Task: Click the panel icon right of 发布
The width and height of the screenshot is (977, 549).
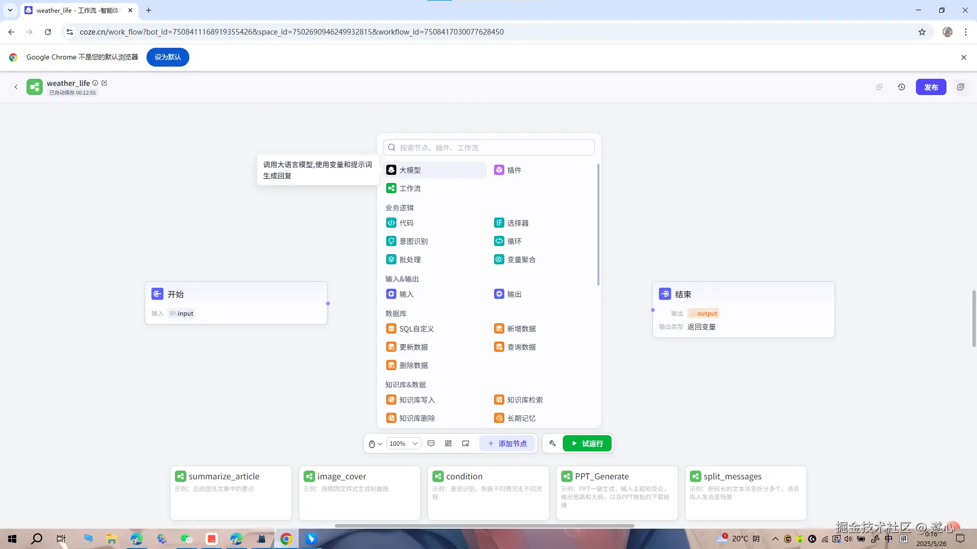Action: coord(960,87)
